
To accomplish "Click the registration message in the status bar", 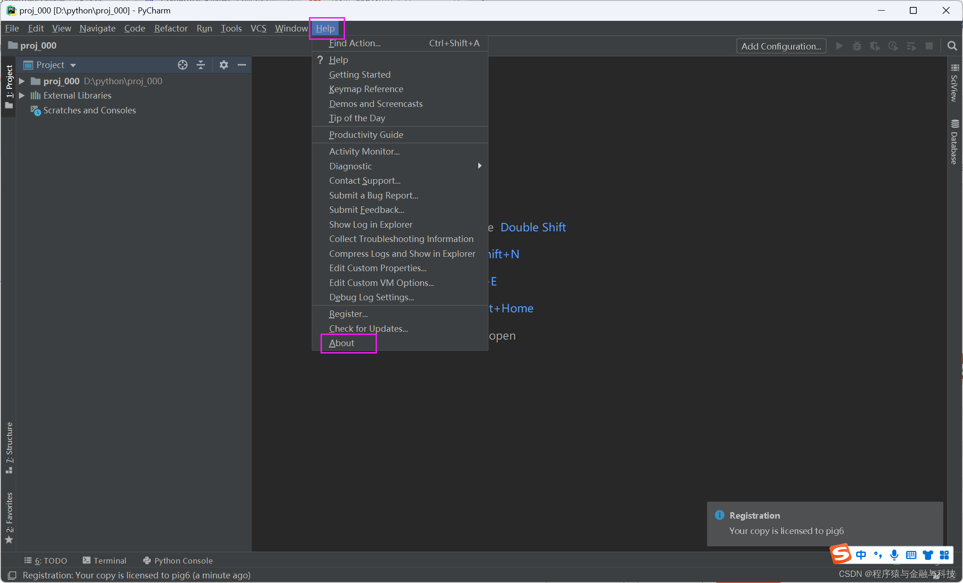I will (134, 575).
